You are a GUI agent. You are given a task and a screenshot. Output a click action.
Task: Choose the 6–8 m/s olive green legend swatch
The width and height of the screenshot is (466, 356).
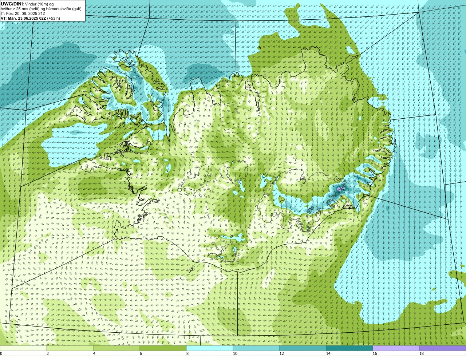pyautogui.click(x=163, y=348)
